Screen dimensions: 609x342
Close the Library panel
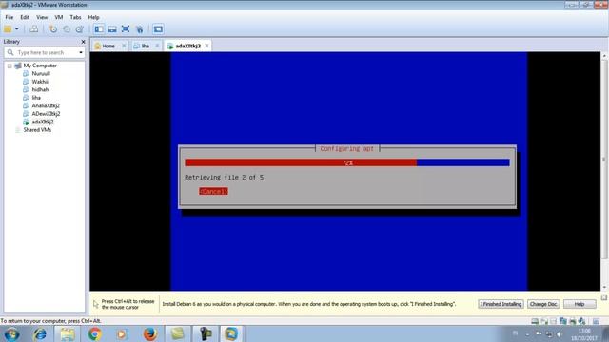[x=83, y=42]
